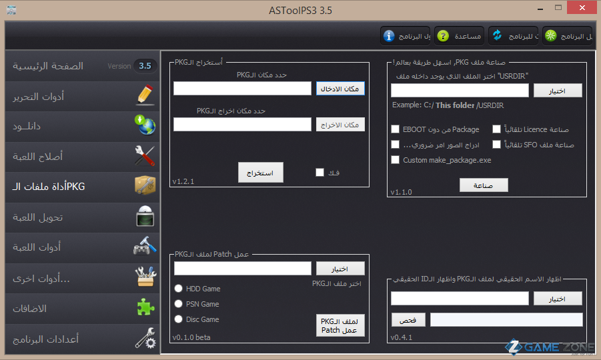Click the PKG input location text field

coord(242,89)
